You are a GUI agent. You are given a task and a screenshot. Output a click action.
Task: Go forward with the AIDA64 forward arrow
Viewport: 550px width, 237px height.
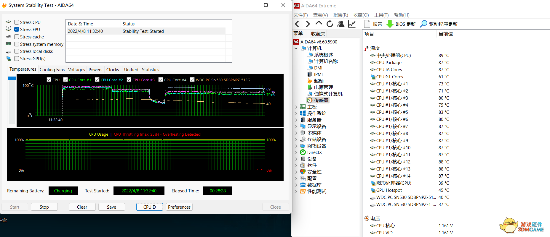pyautogui.click(x=308, y=24)
